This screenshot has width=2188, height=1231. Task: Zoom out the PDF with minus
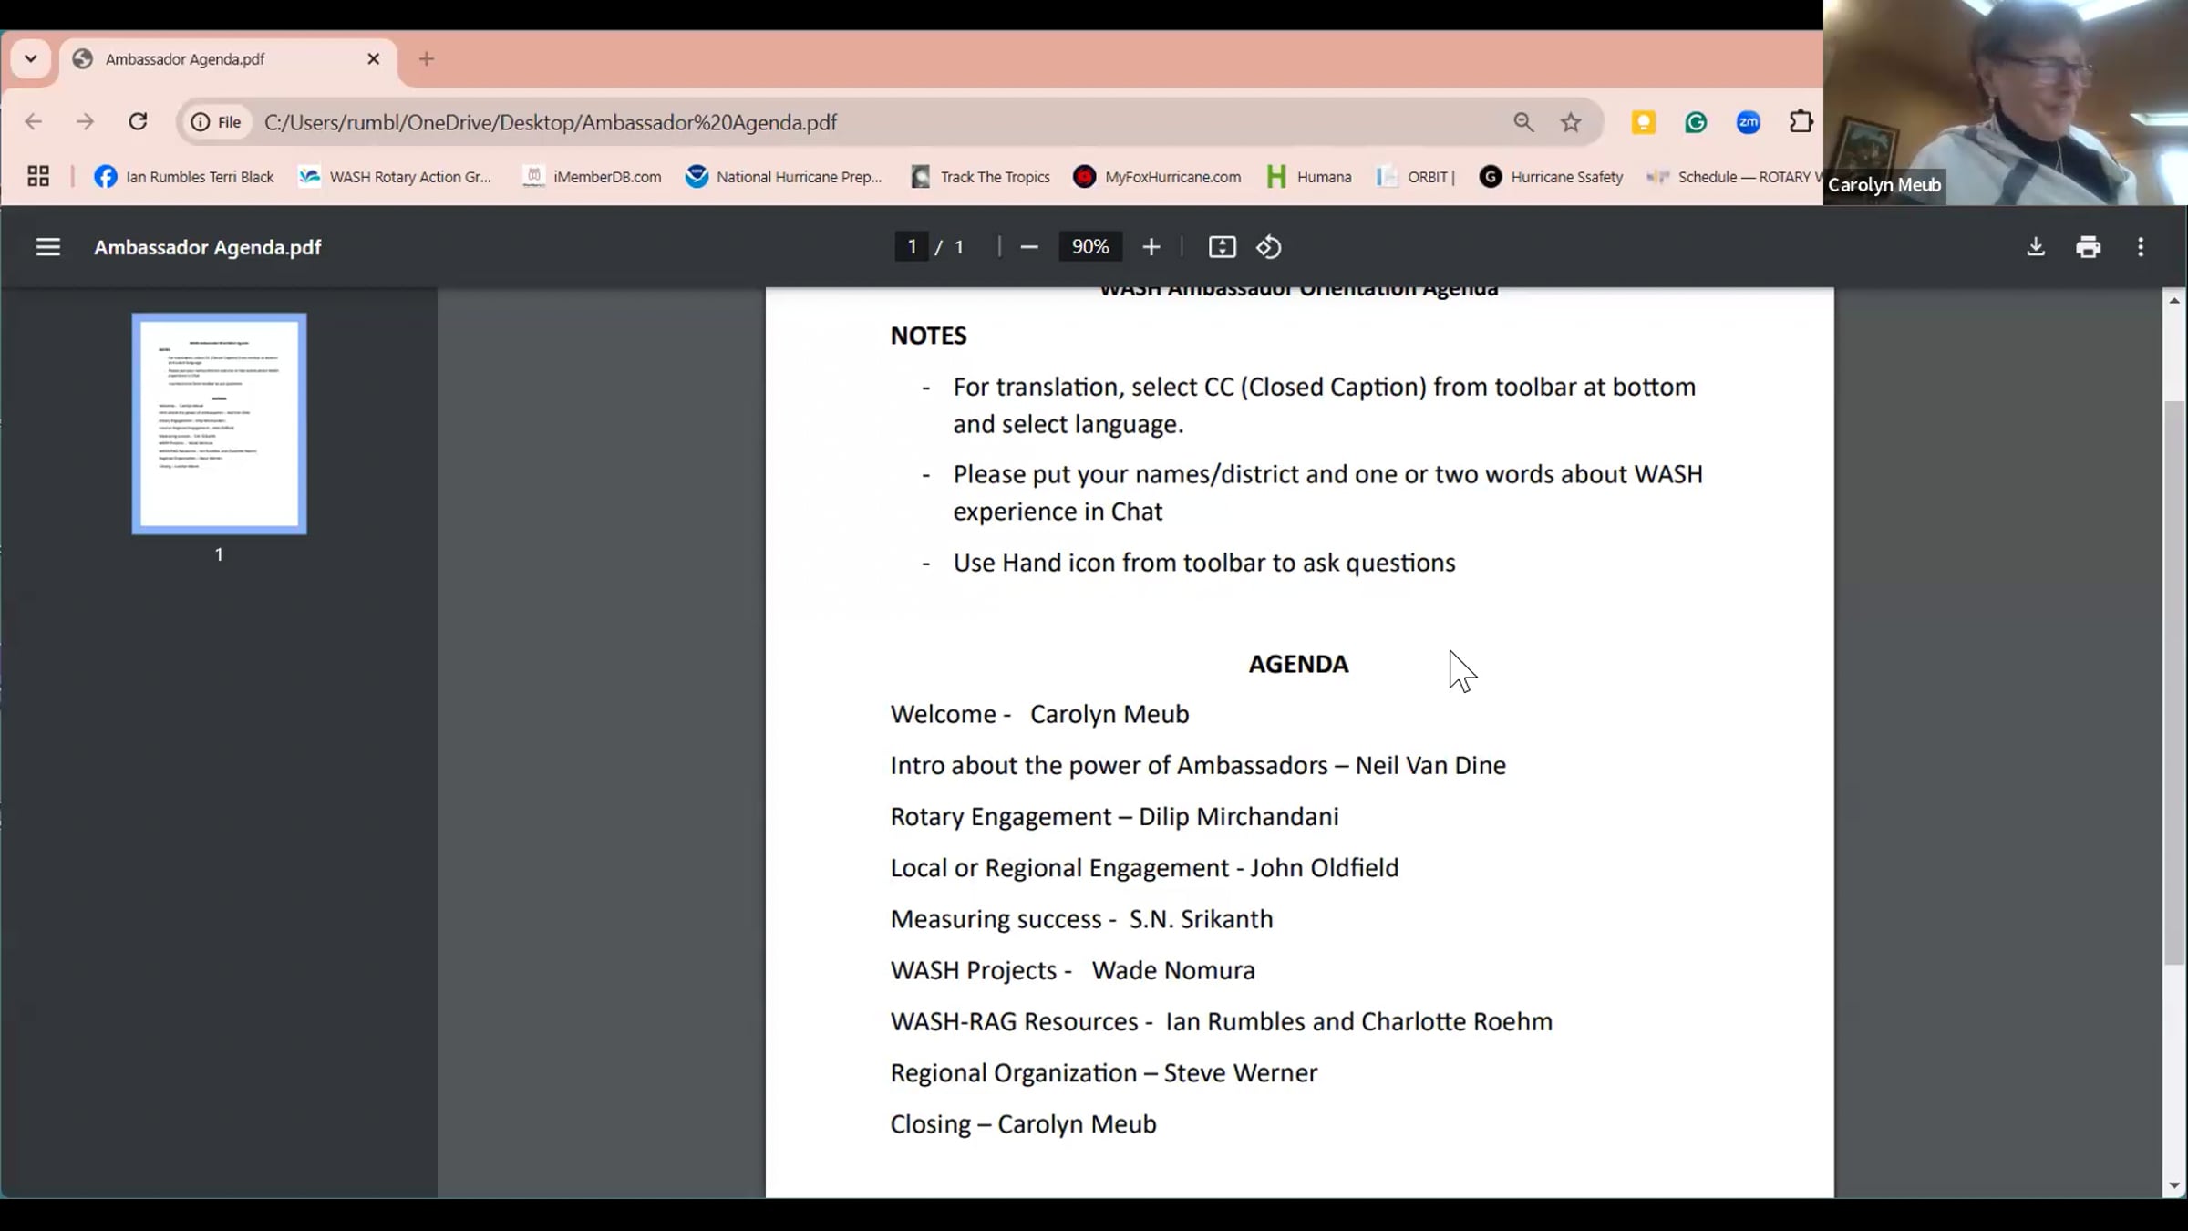[1029, 247]
